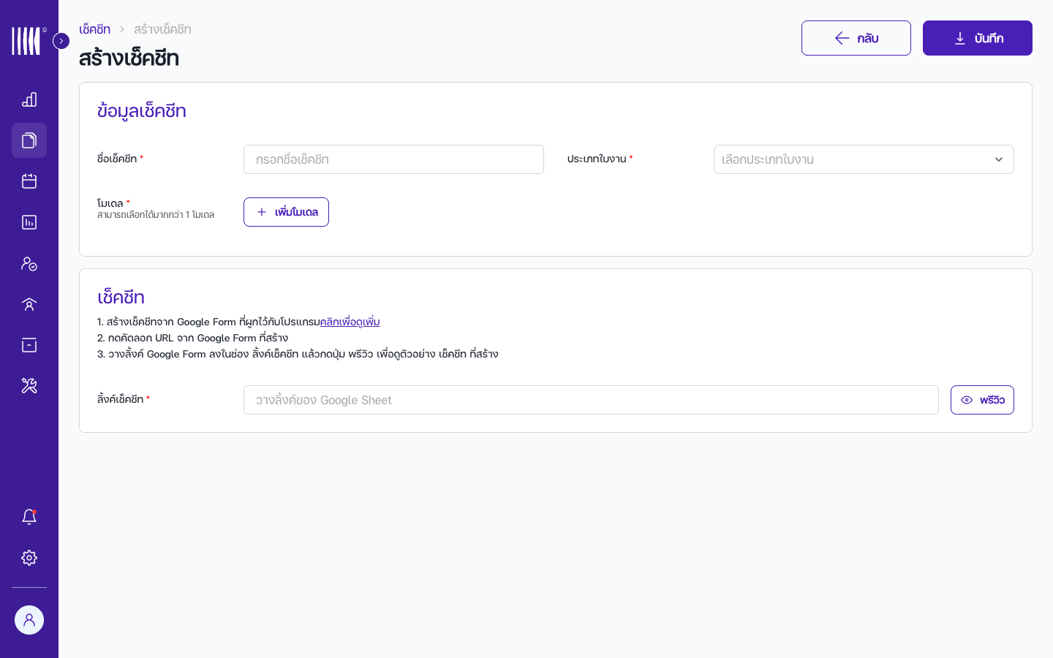Click the สร้างเช็คชีท breadcrumb text
The width and height of the screenshot is (1053, 658).
162,29
